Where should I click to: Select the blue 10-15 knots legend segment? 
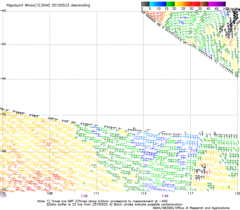(162, 4)
